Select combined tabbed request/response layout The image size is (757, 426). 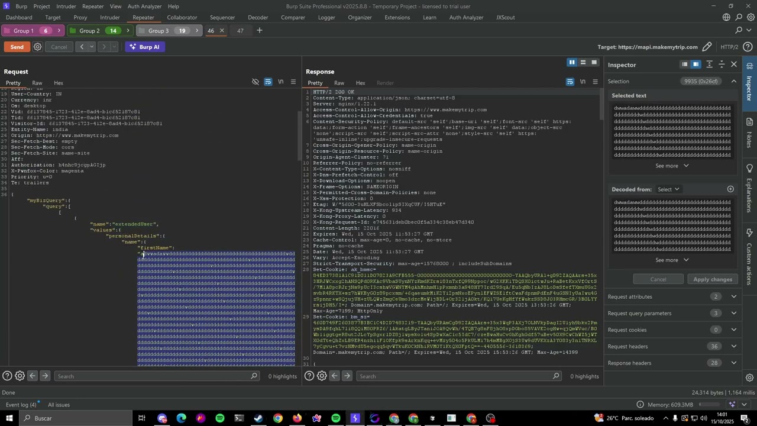pyautogui.click(x=594, y=63)
